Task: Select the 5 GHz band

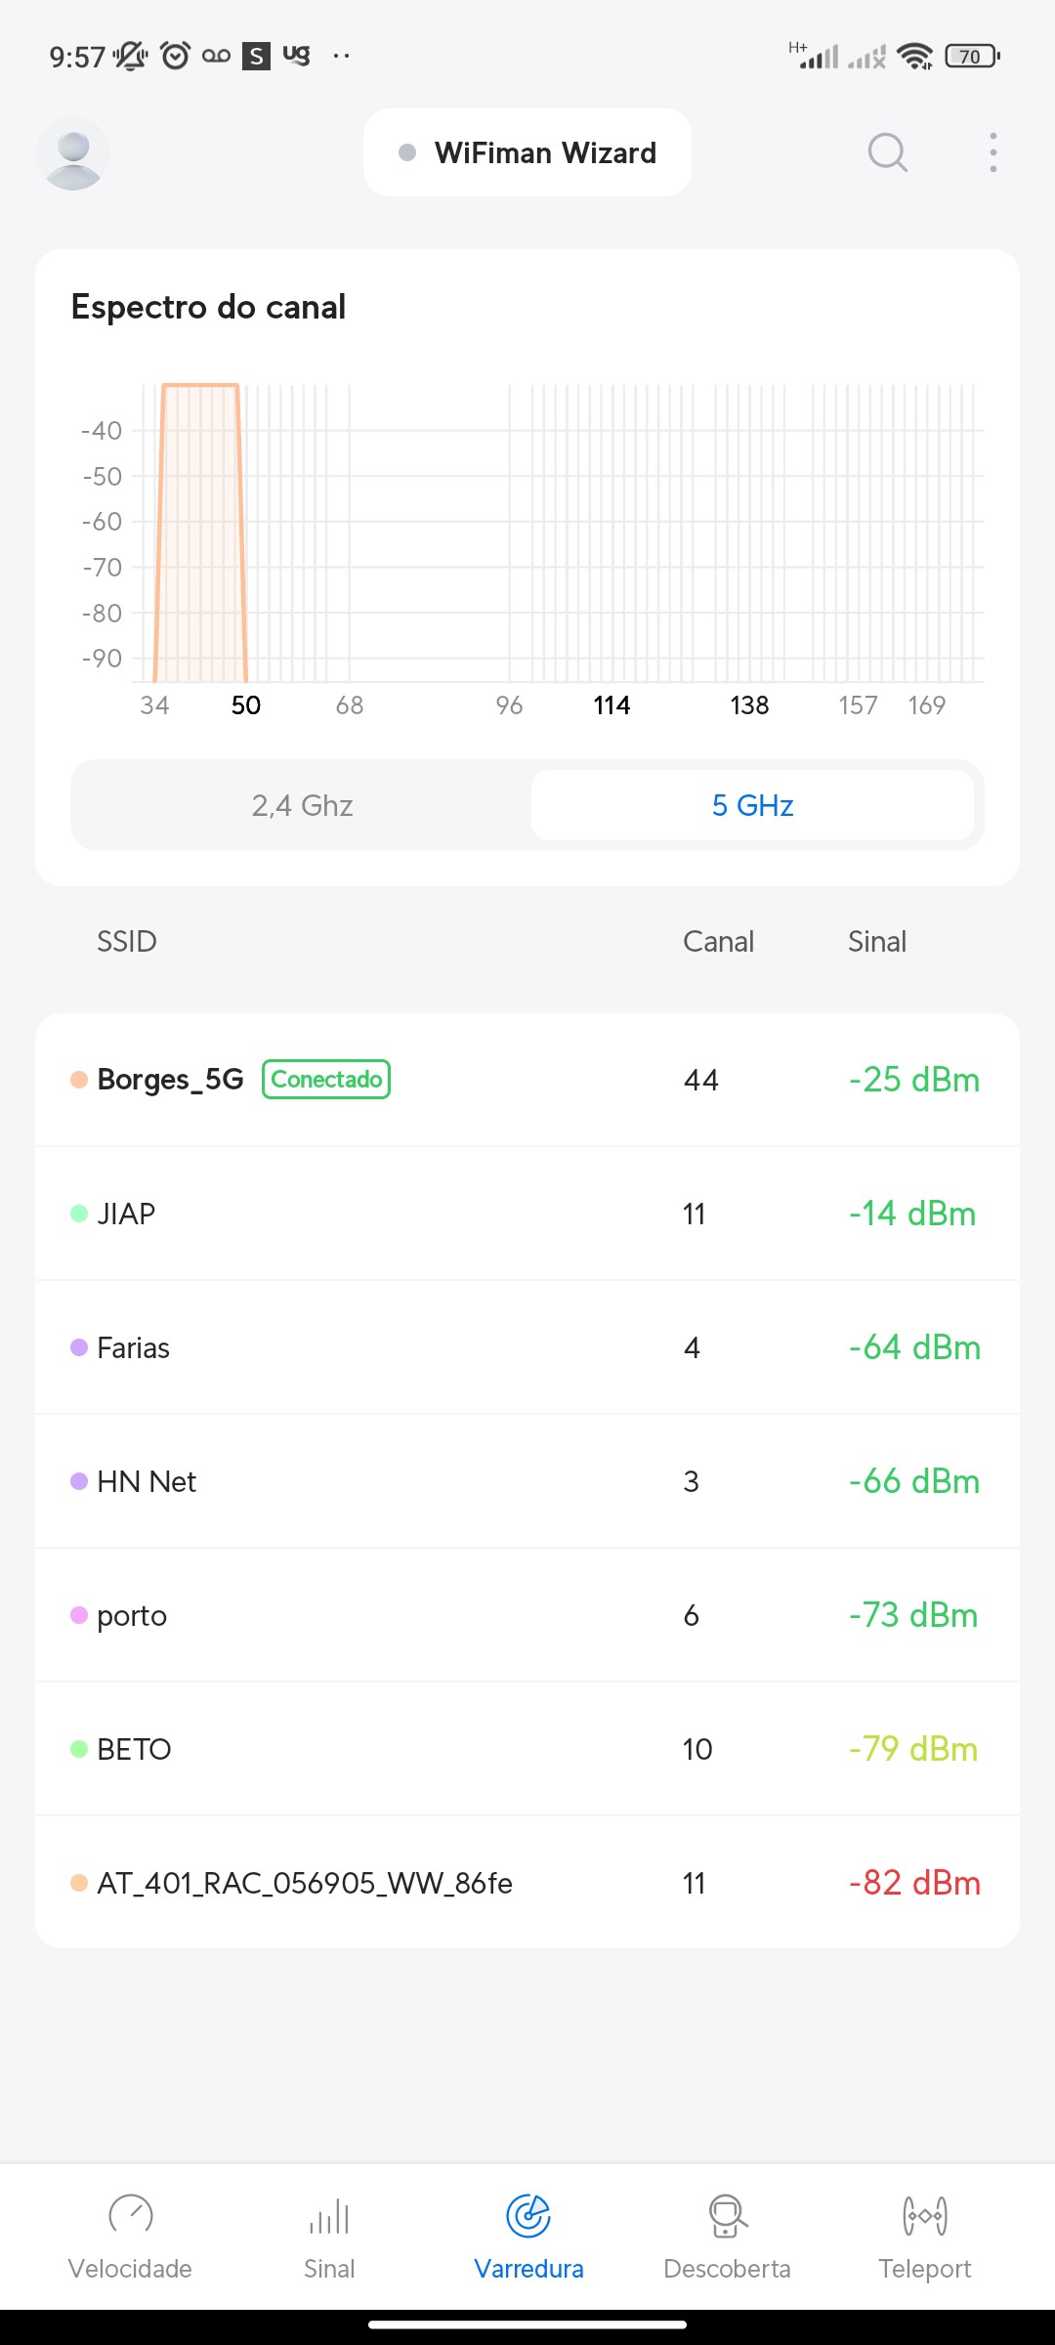Action: tap(752, 805)
